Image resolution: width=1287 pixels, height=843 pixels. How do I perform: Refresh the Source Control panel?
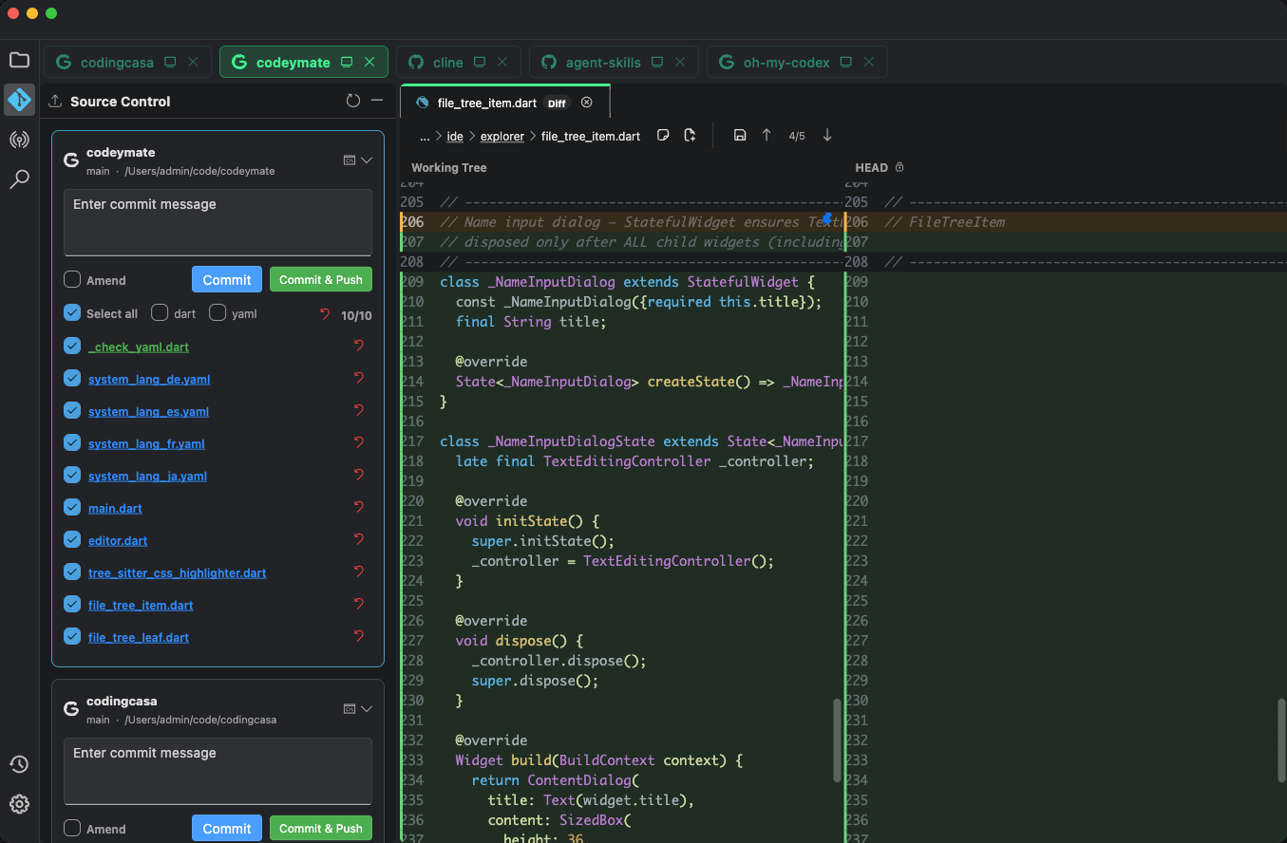[353, 101]
